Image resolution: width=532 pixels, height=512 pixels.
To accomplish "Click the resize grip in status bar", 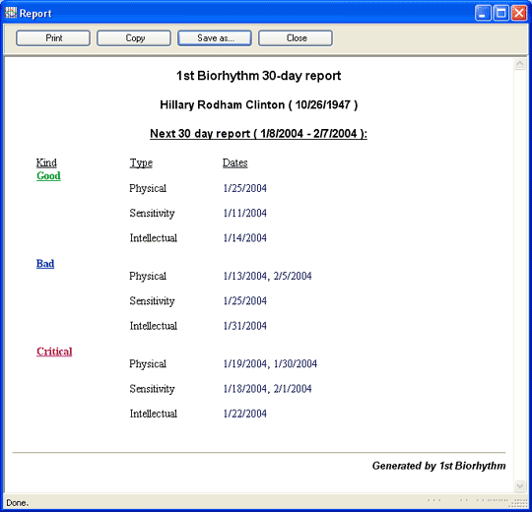I will point(520,503).
